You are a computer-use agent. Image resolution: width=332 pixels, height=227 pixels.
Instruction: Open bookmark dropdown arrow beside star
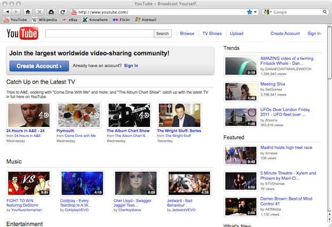255,12
